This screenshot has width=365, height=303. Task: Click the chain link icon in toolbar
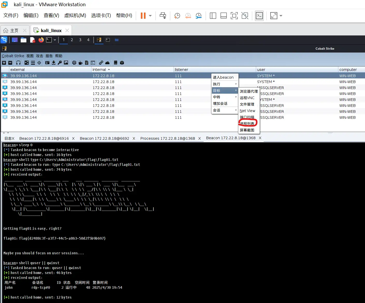coord(101,63)
